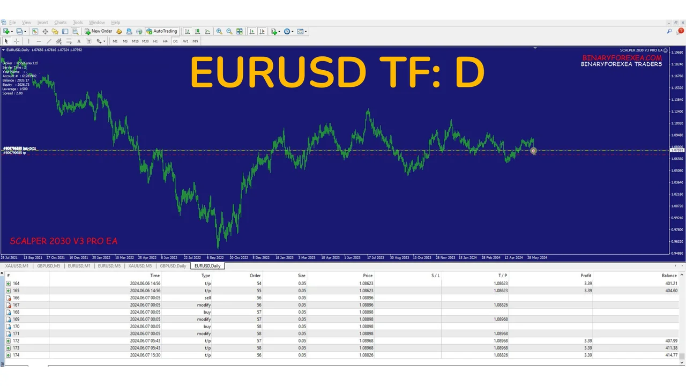The image size is (686, 386).
Task: Toggle the Terminal panel icon
Action: pyautogui.click(x=65, y=32)
